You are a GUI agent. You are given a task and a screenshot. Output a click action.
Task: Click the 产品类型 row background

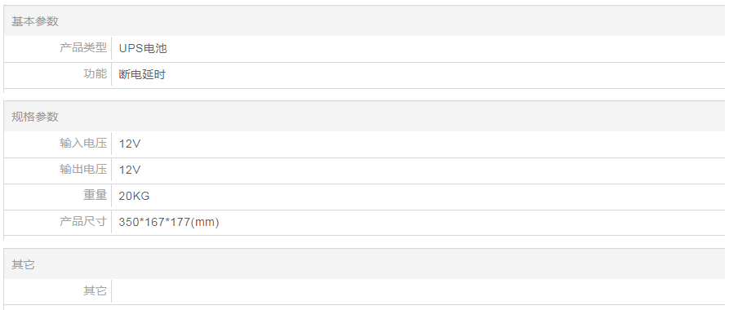click(x=364, y=48)
